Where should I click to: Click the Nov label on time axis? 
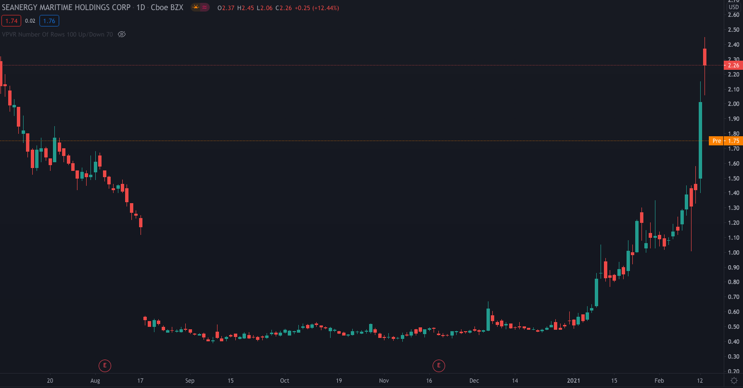pyautogui.click(x=384, y=381)
